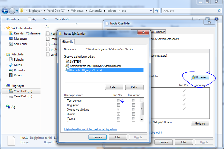Select Ağ network icon in sidebar

(8, 107)
